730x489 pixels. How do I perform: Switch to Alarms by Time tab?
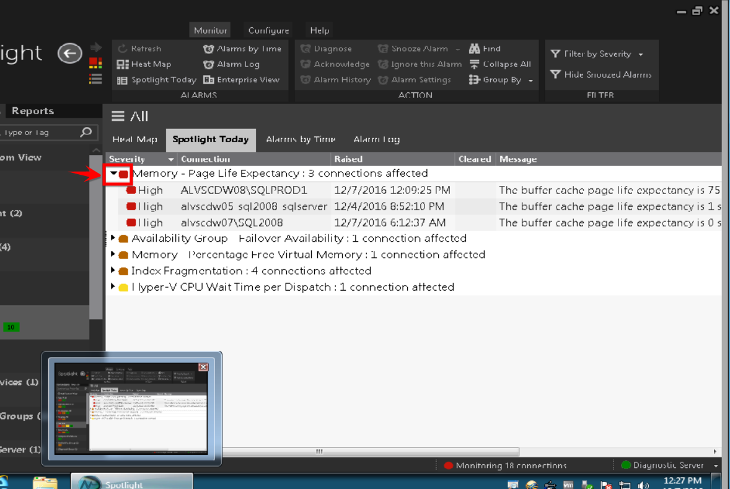pyautogui.click(x=301, y=139)
